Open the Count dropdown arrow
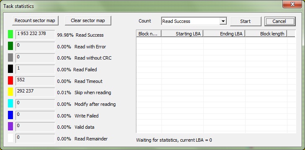This screenshot has width=305, height=150. click(223, 21)
